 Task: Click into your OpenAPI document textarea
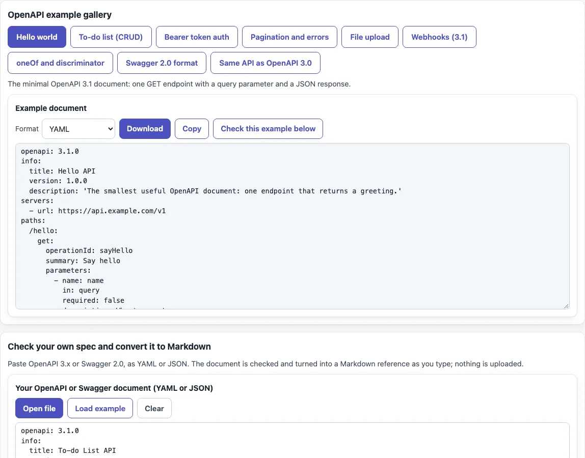(292, 440)
